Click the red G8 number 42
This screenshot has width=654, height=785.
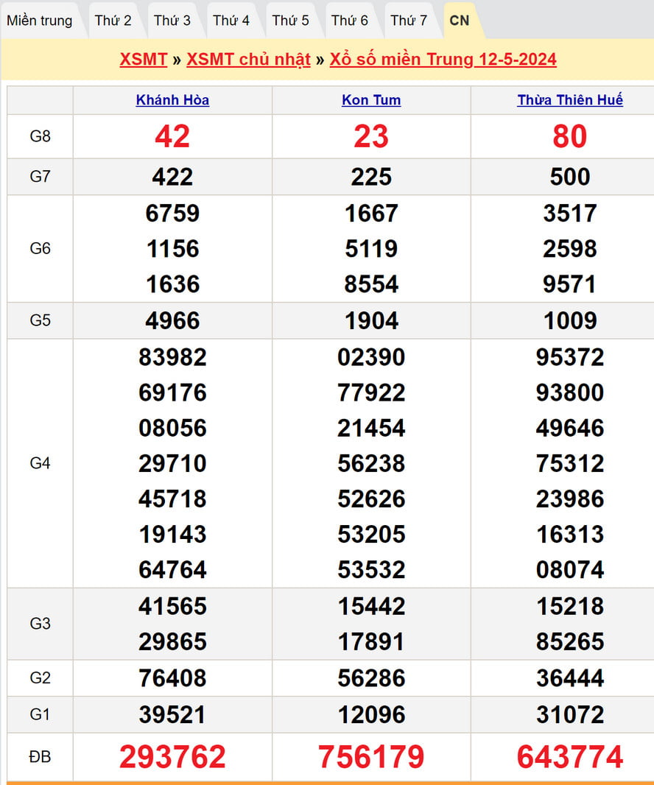(x=172, y=136)
